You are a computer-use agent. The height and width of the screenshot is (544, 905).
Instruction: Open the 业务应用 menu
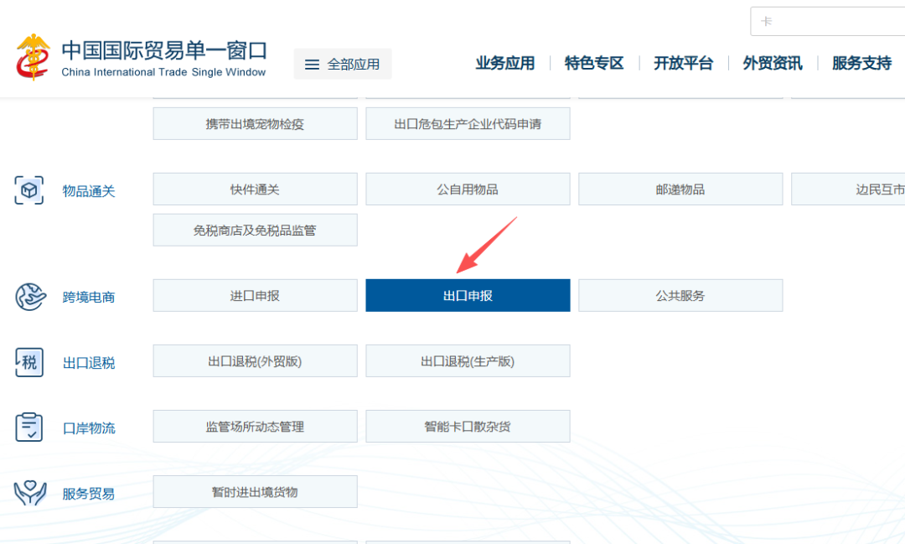(x=504, y=63)
